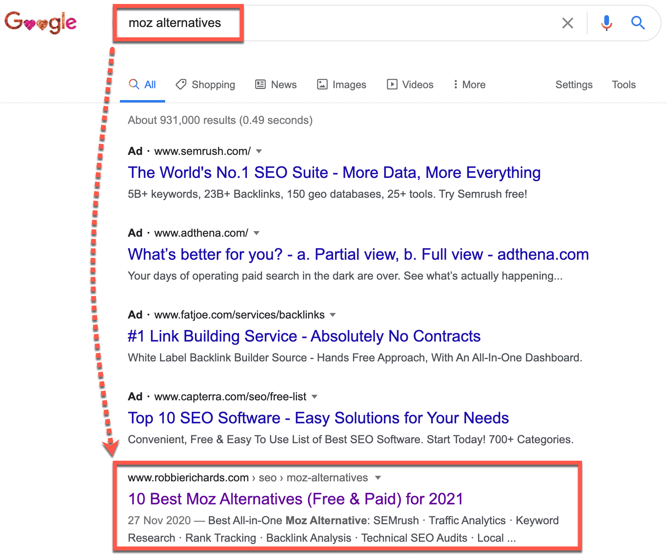667x556 pixels.
Task: Open the More three-dot menu
Action: [455, 85]
